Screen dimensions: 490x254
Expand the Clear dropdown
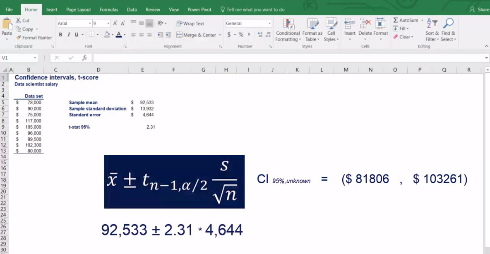point(412,37)
